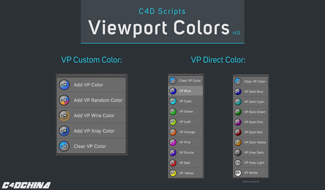325x190 pixels.
Task: Click the VP Leaf sphere icon
Action: [x=173, y=122]
